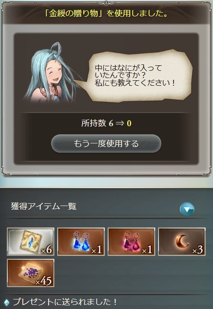Click the ×1 quantity on the blue earrings
The height and width of the screenshot is (309, 213).
tap(97, 250)
